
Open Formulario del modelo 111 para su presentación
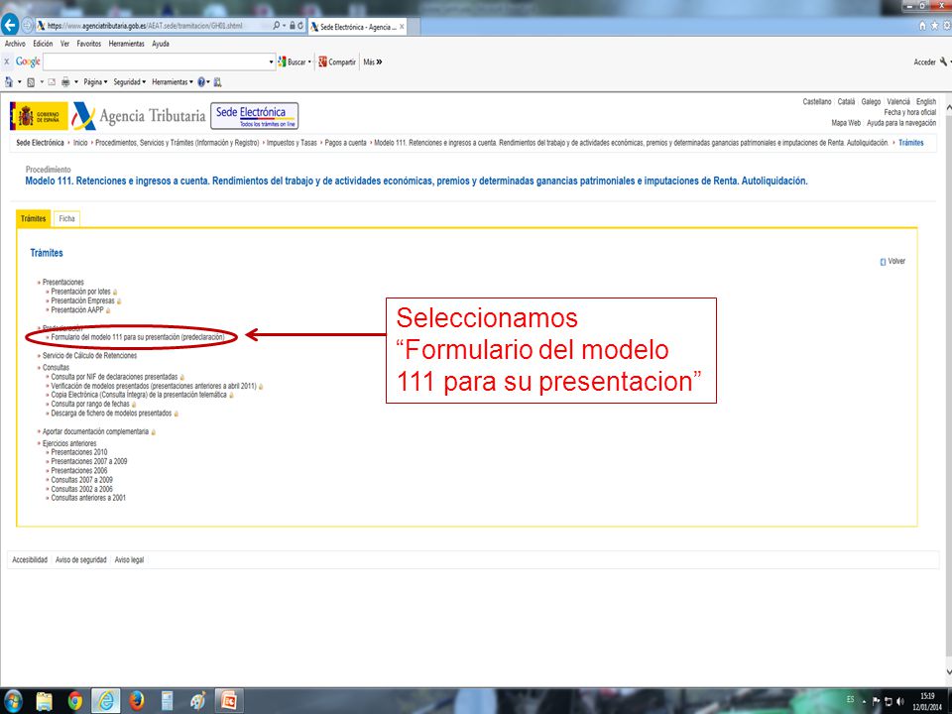pos(138,337)
